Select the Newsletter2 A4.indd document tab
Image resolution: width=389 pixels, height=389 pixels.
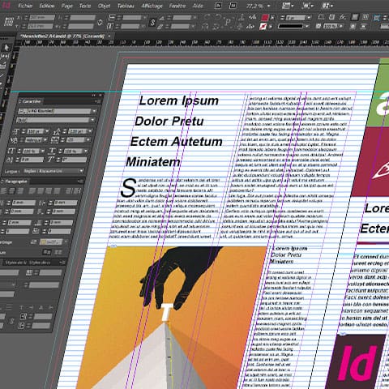(62, 36)
